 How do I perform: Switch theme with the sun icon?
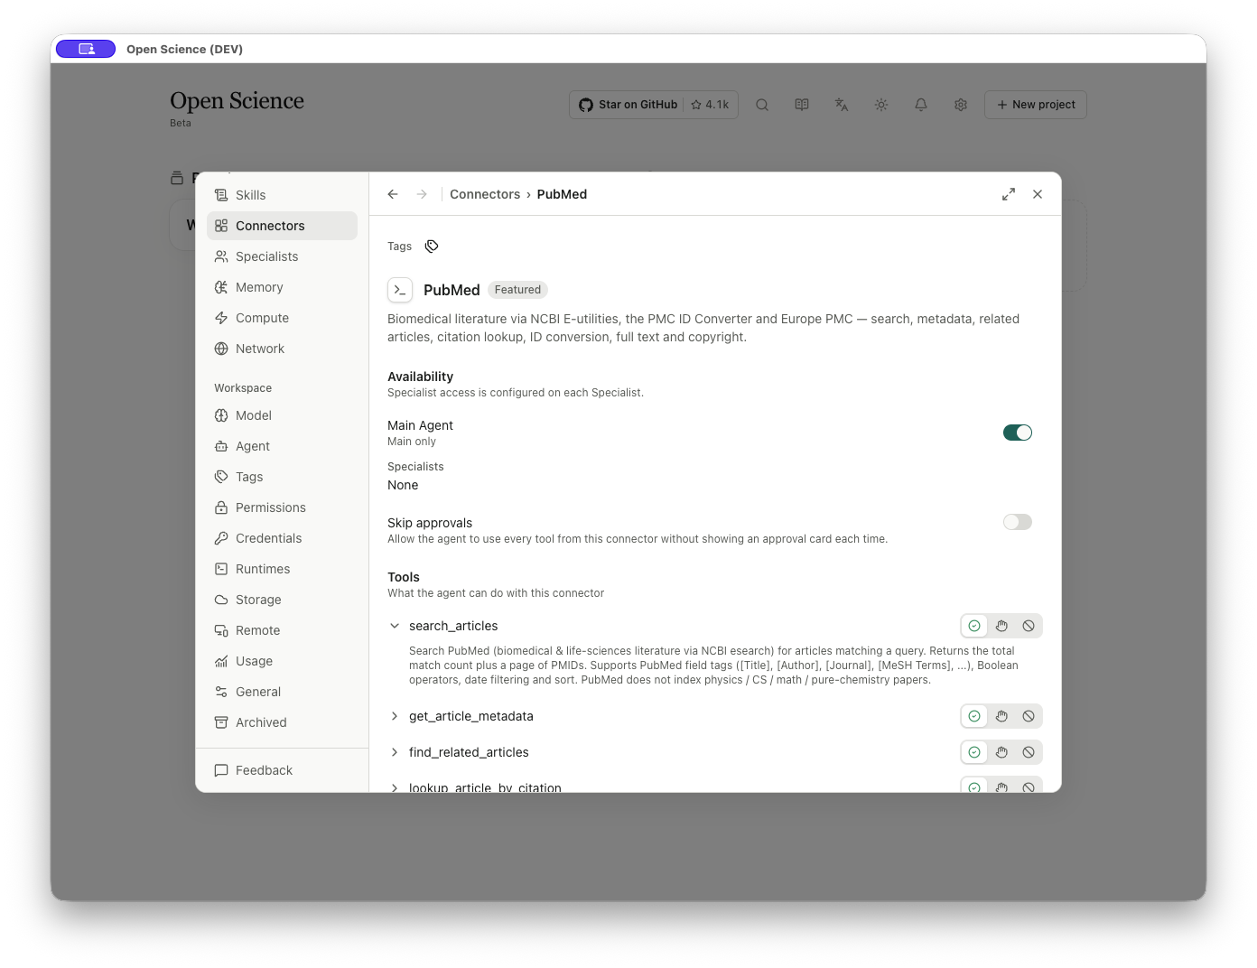(881, 105)
